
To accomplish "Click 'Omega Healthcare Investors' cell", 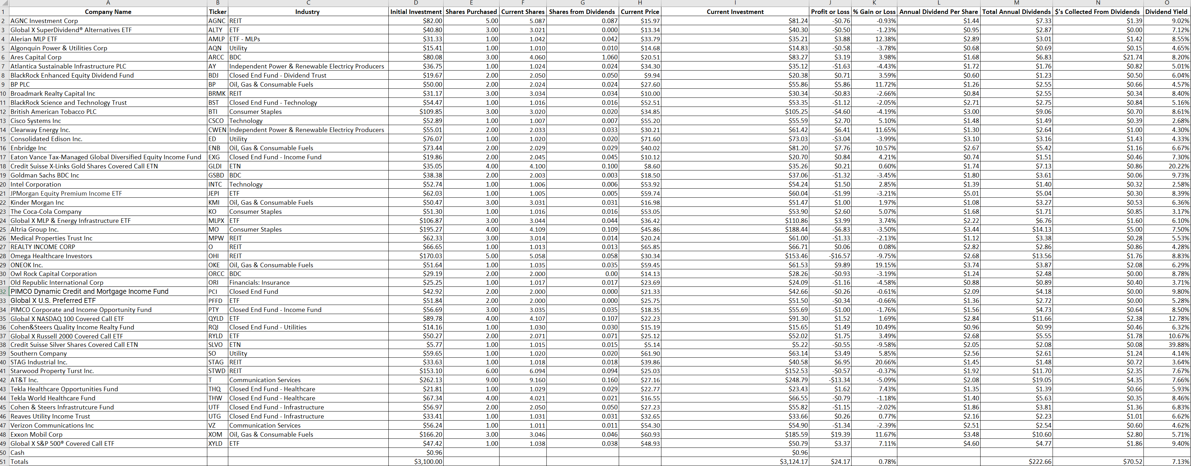I will [108, 256].
